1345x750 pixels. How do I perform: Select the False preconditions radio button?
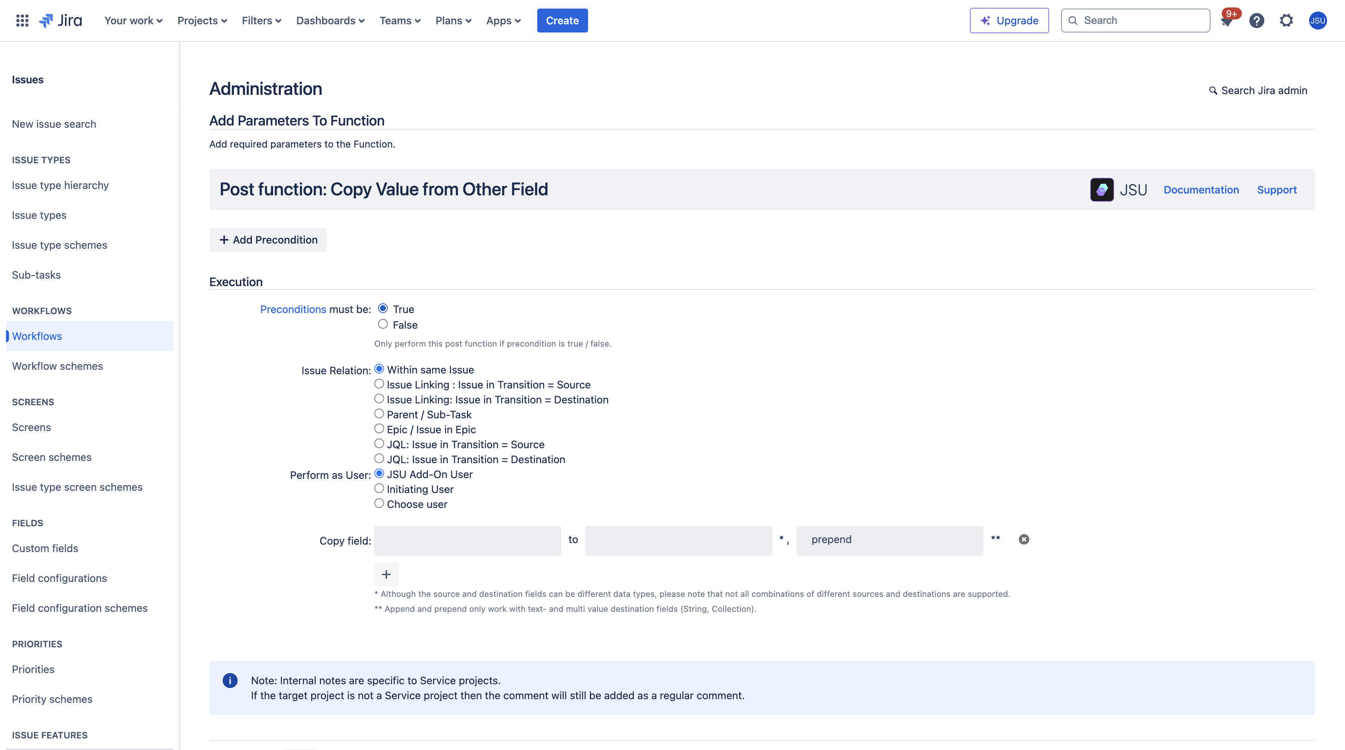pyautogui.click(x=381, y=323)
